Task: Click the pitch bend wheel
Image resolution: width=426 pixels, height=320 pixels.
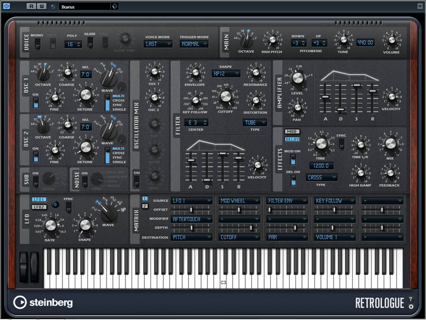Action: (x=23, y=267)
